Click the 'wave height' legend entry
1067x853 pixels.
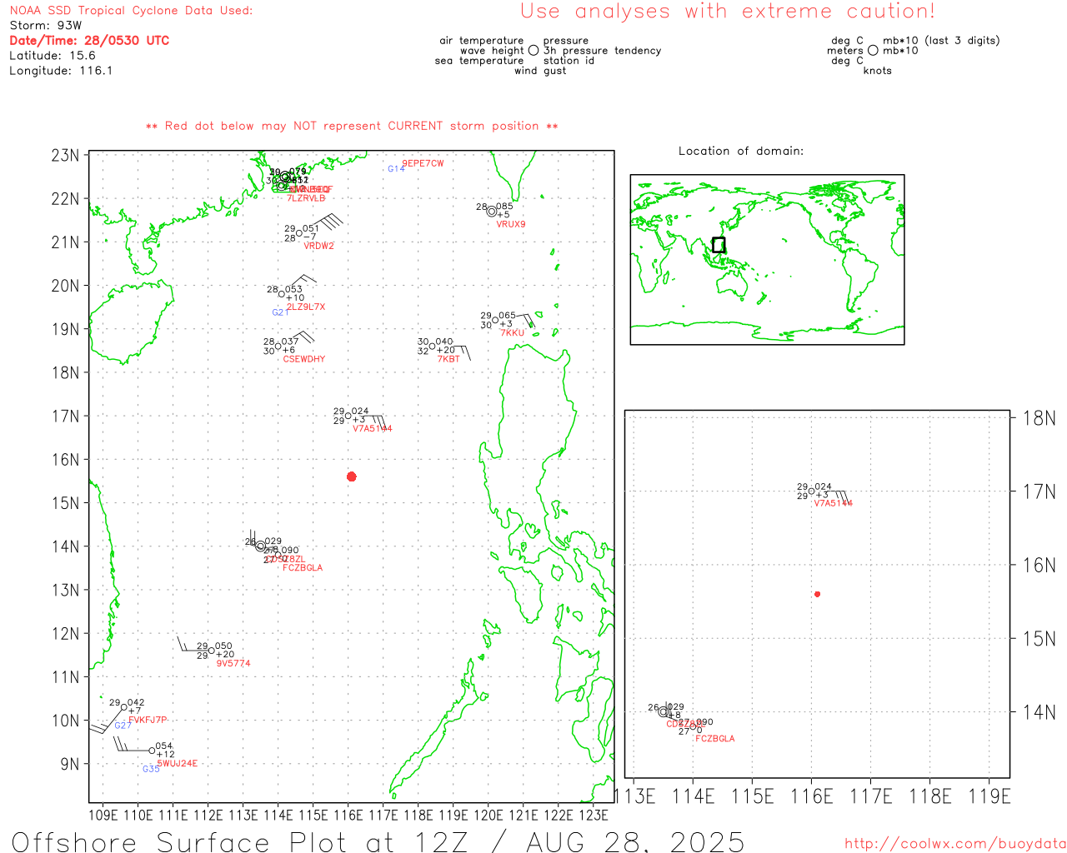(x=492, y=51)
